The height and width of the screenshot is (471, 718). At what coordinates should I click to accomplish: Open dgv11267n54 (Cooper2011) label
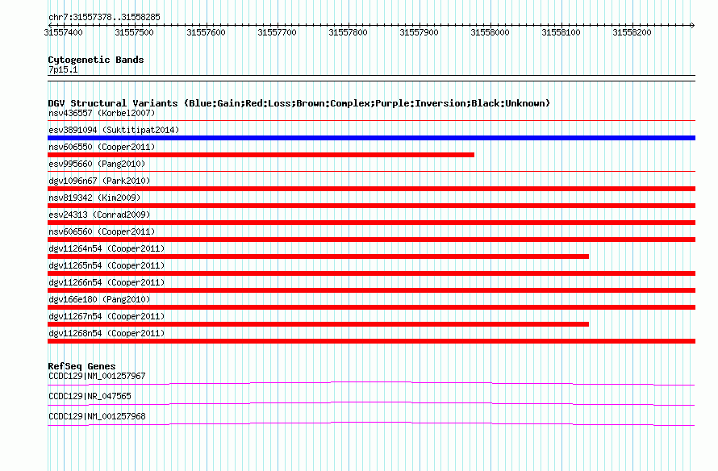(x=106, y=316)
